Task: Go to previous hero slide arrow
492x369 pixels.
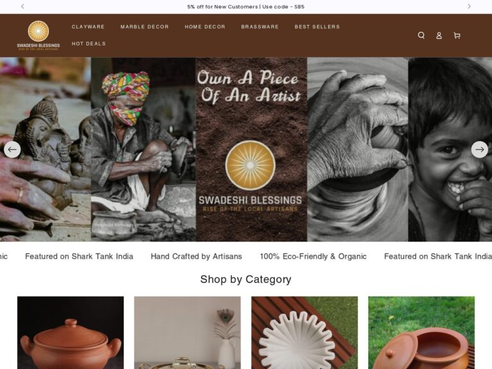Action: 12,149
